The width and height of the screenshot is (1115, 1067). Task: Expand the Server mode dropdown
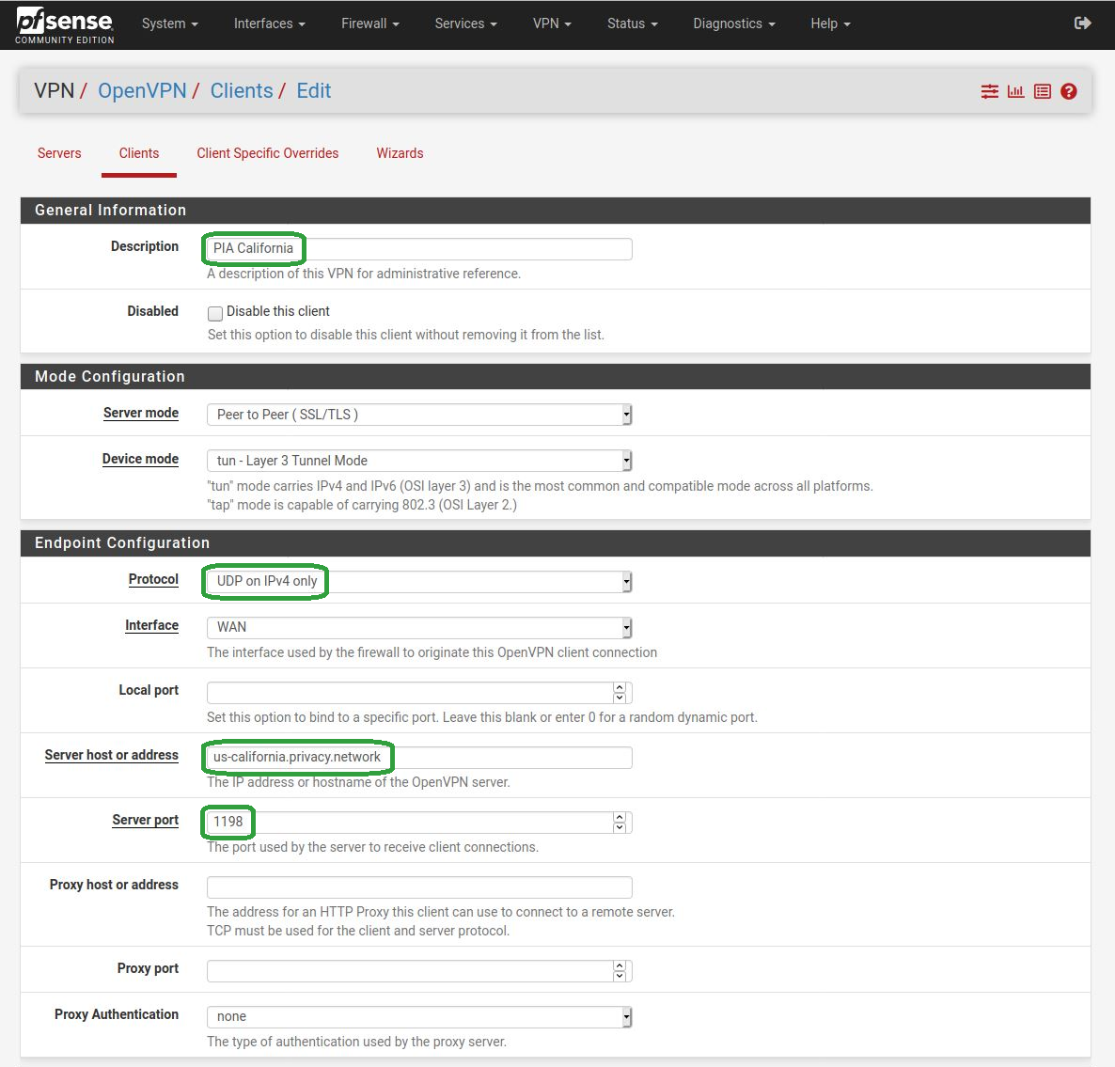pyautogui.click(x=419, y=415)
